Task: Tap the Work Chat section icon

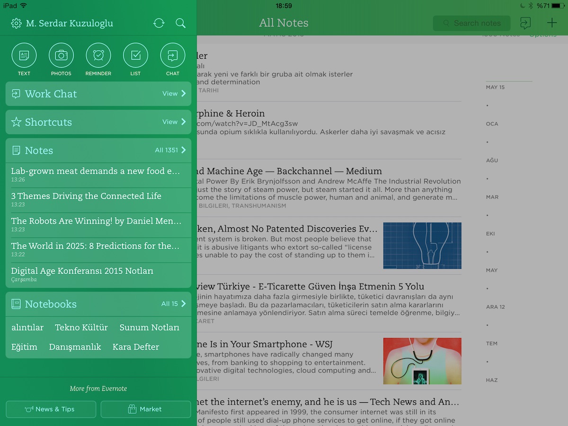Action: 16,94
